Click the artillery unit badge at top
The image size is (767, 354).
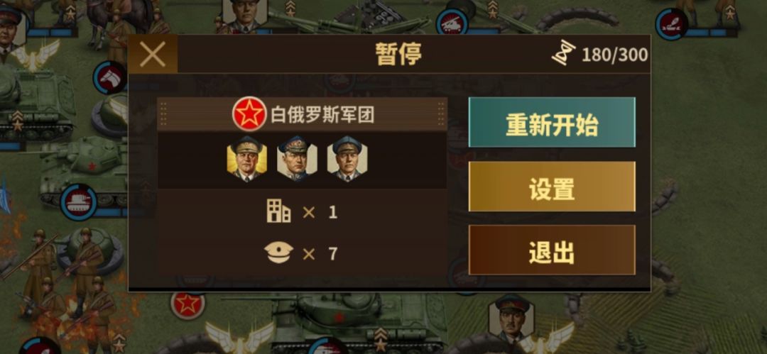[x=452, y=22]
